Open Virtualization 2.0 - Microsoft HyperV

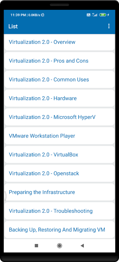pos(59,117)
